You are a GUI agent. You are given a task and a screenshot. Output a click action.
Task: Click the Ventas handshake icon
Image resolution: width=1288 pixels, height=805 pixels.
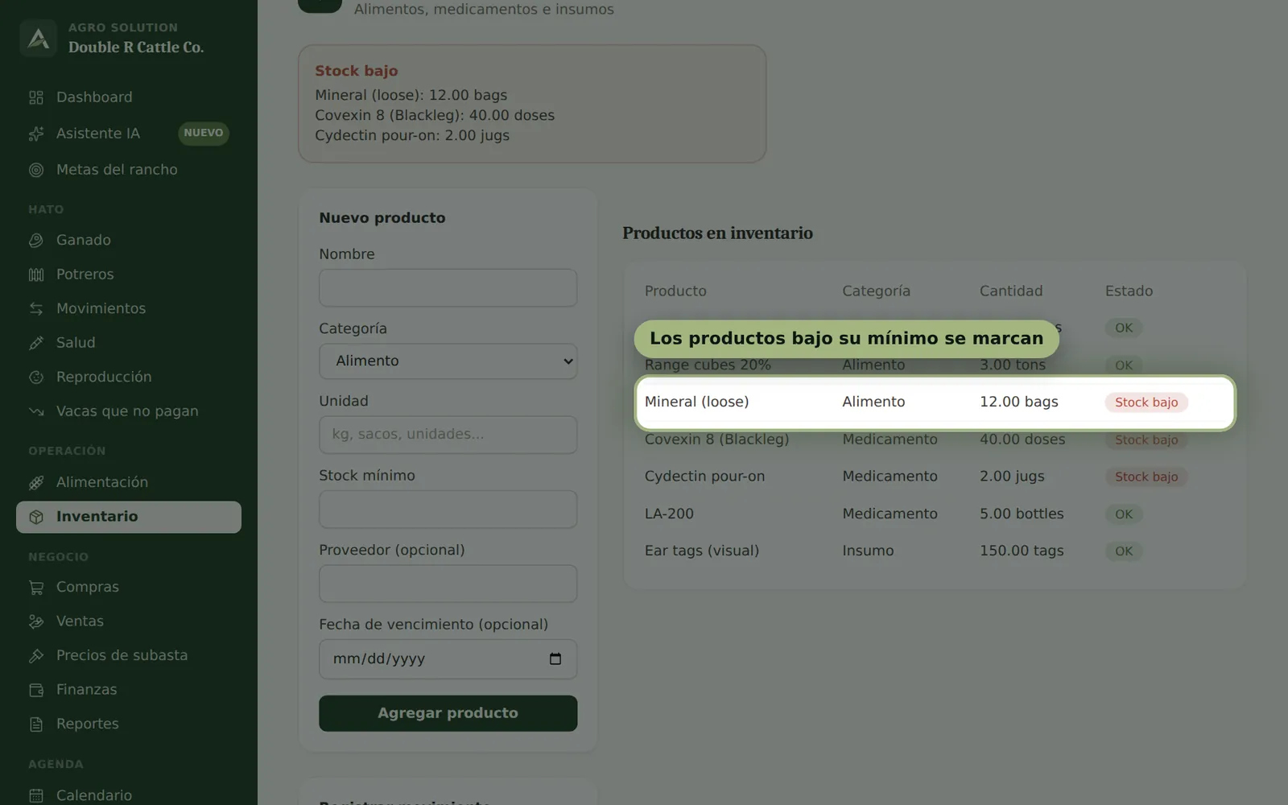click(x=36, y=621)
